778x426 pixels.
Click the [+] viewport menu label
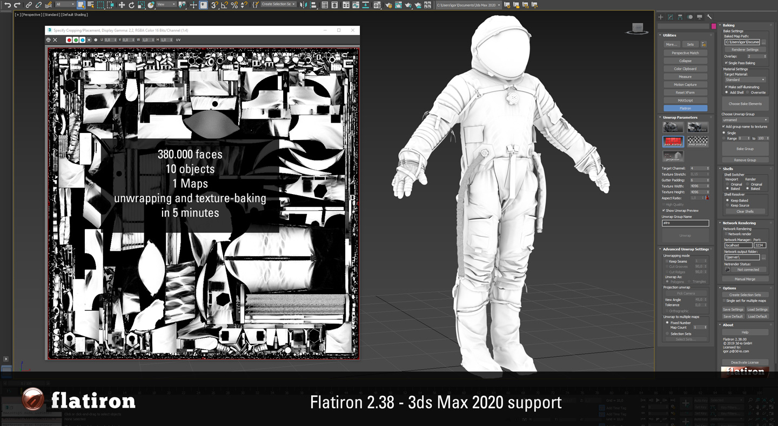pyautogui.click(x=17, y=15)
